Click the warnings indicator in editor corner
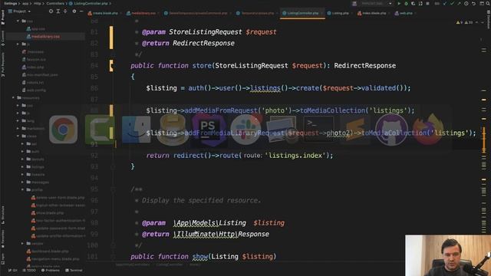The height and width of the screenshot is (276, 491). click(x=465, y=22)
